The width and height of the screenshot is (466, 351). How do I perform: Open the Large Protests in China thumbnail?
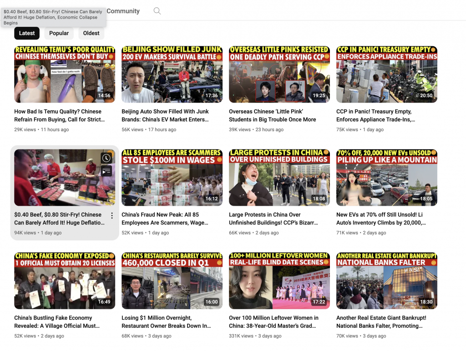(279, 178)
